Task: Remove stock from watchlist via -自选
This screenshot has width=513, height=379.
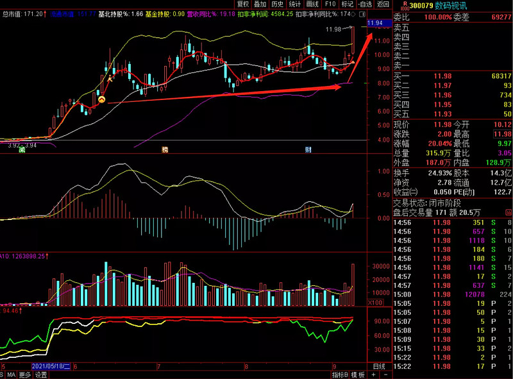Action: pos(365,4)
